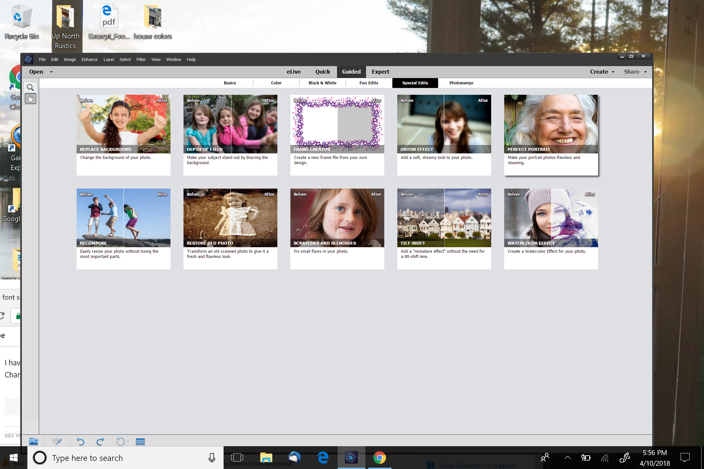
Task: Open the File menu
Action: point(42,59)
